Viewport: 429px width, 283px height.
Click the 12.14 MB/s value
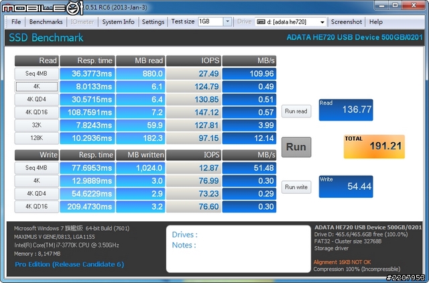coord(249,138)
